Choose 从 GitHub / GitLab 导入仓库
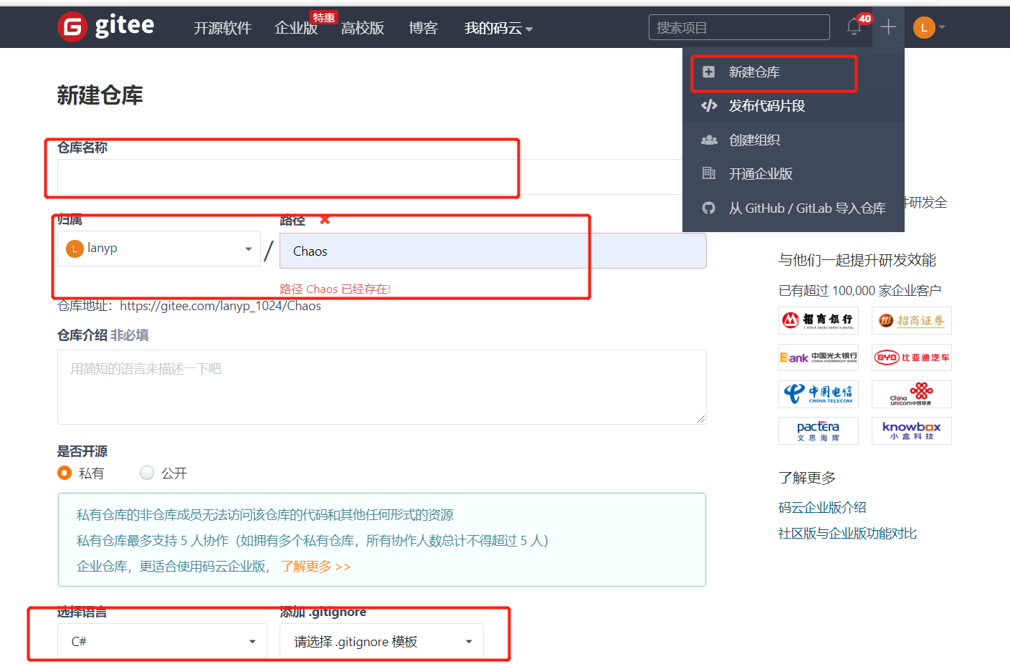Viewport: 1010px width, 664px height. [794, 208]
